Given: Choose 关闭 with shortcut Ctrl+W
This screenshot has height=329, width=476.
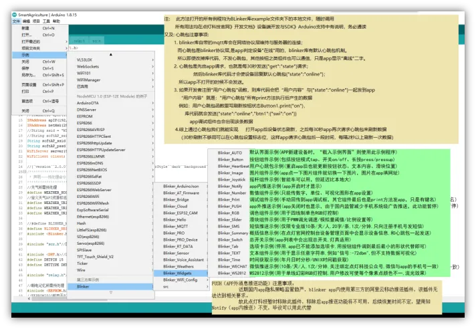Looking at the screenshot, I should pos(39,62).
